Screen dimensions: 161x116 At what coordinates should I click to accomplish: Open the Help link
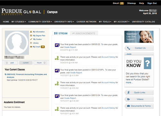[x=141, y=3]
